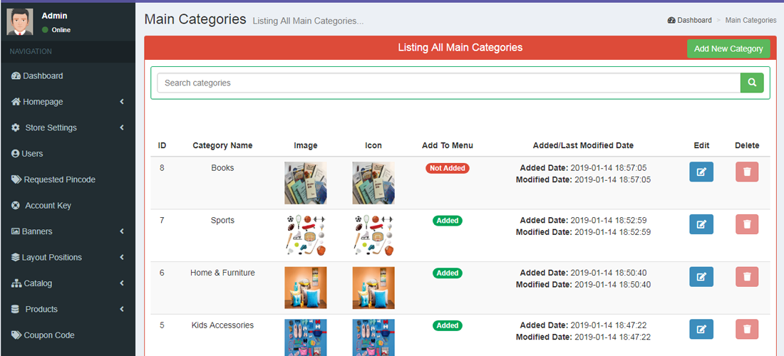Screen dimensions: 784x356
Task: Delete the Books category
Action: pyautogui.click(x=747, y=172)
